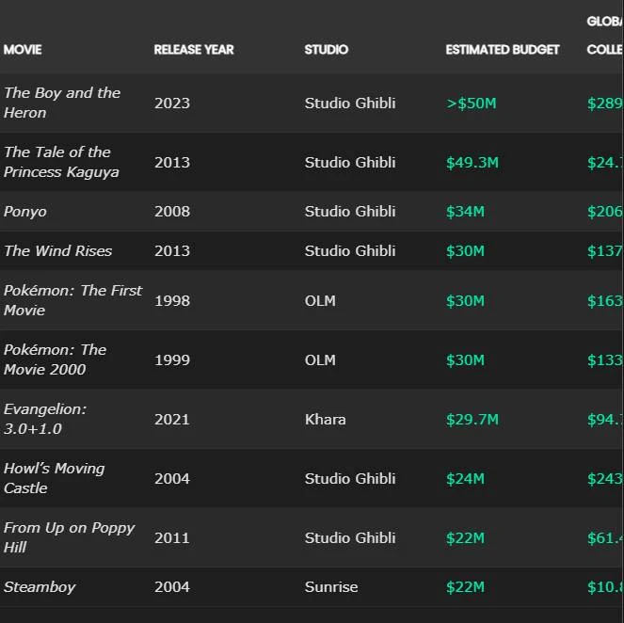Click Pokémon: The First Movie title
The width and height of the screenshot is (624, 623).
[x=72, y=300]
